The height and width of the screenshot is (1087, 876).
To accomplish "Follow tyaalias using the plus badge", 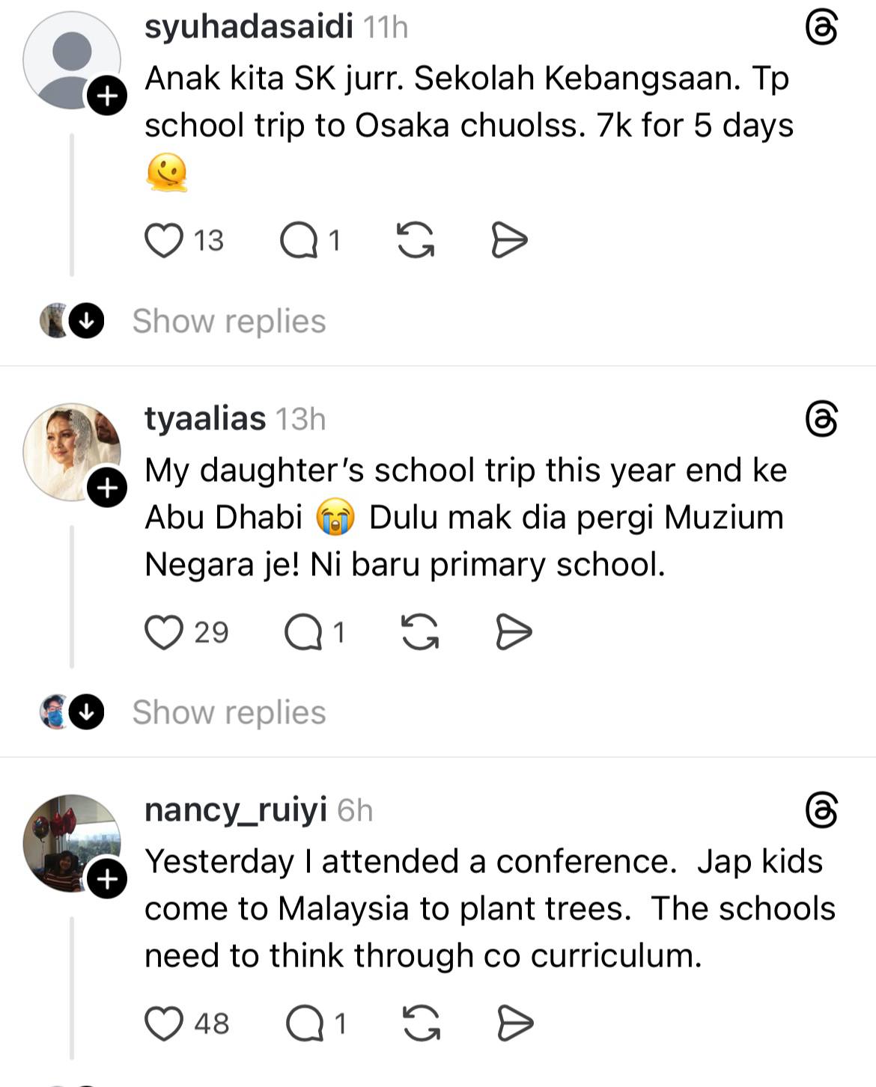I will click(107, 488).
